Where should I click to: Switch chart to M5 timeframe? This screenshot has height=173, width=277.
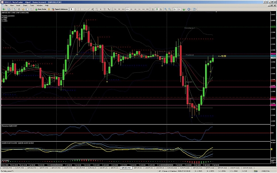pos(119,9)
